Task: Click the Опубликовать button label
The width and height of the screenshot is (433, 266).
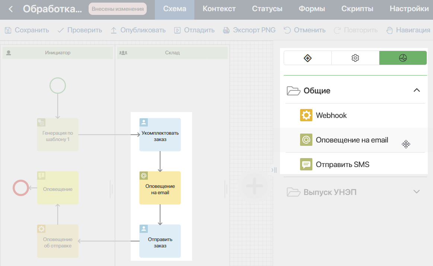Action: pos(143,30)
